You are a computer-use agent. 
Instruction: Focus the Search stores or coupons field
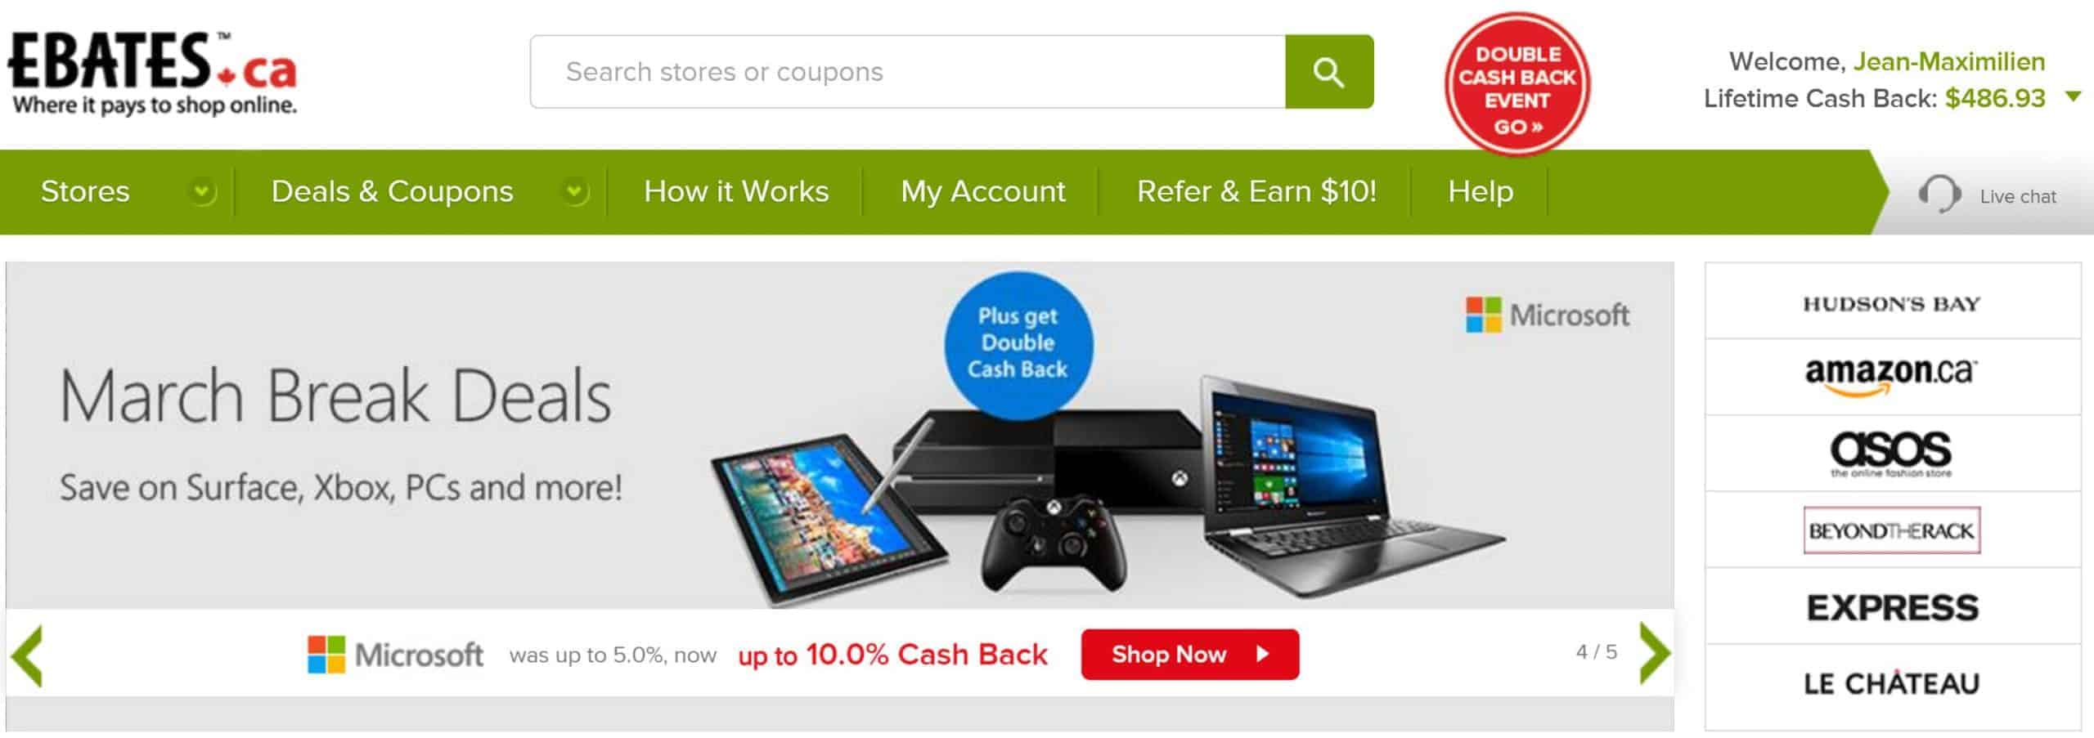point(908,72)
